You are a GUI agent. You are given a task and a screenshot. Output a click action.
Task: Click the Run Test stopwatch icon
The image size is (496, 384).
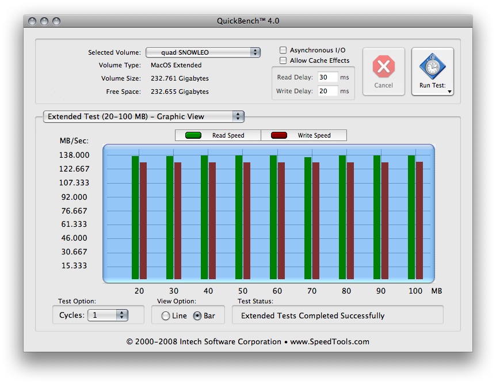coord(432,66)
